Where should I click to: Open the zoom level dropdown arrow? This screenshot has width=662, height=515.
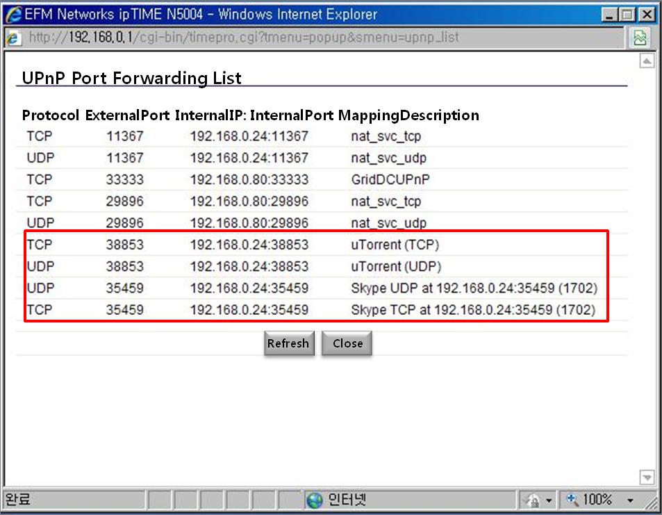tap(630, 500)
